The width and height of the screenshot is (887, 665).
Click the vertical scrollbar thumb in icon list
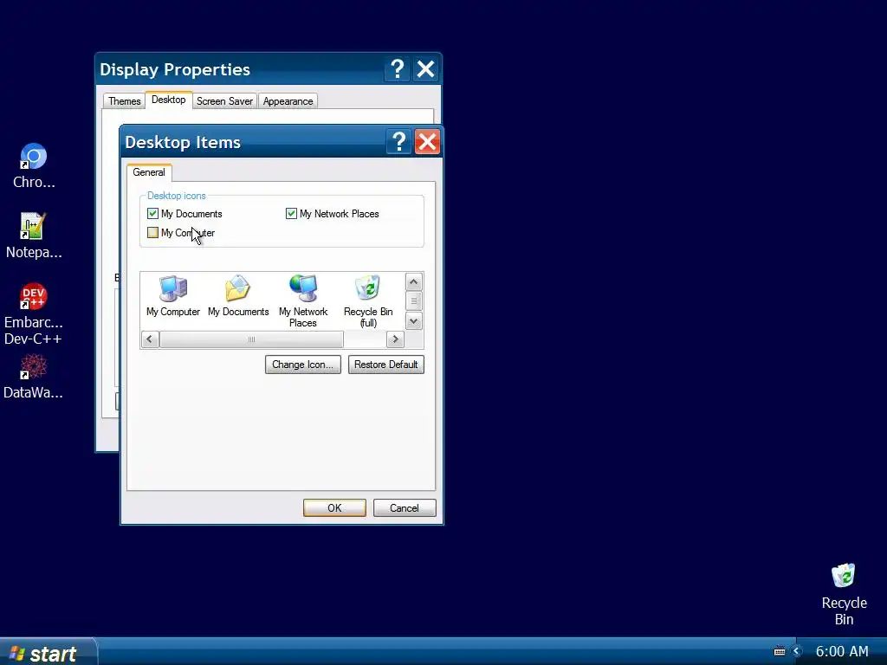click(413, 300)
